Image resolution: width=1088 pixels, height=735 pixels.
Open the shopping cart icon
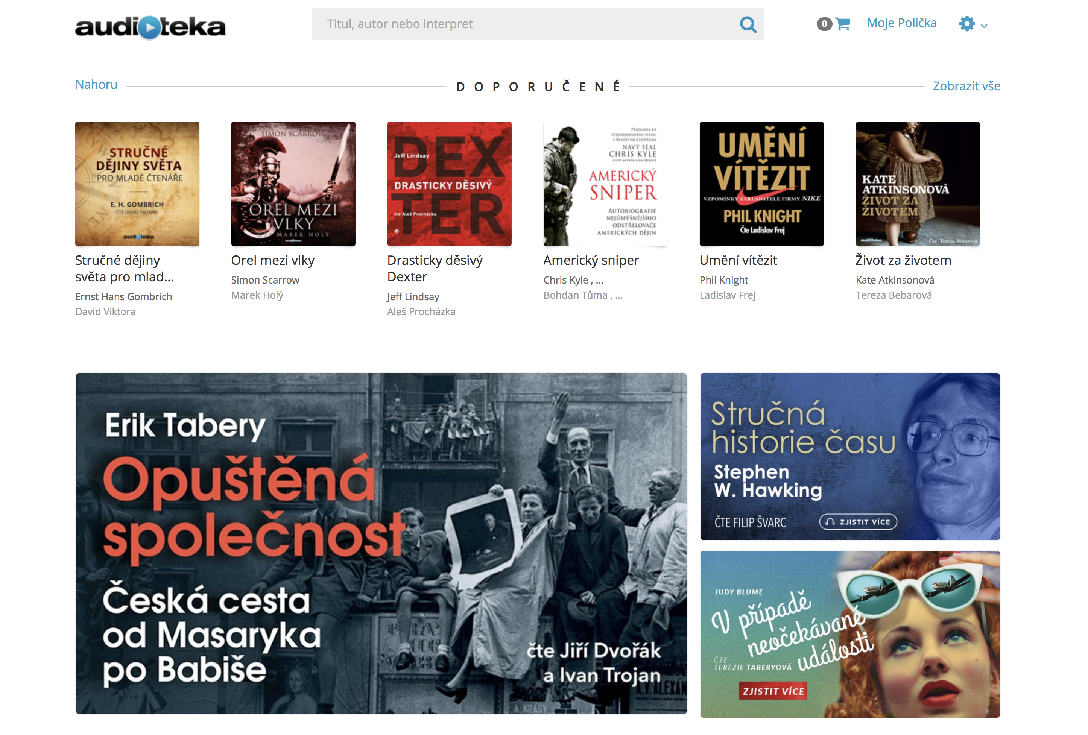pos(843,23)
